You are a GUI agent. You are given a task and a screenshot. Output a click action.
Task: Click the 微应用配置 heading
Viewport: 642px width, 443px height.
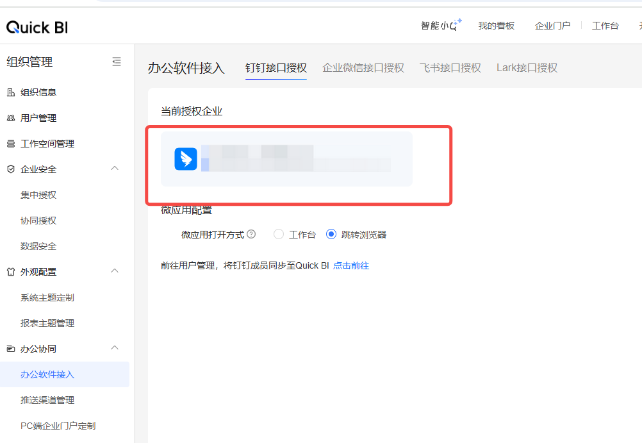186,211
